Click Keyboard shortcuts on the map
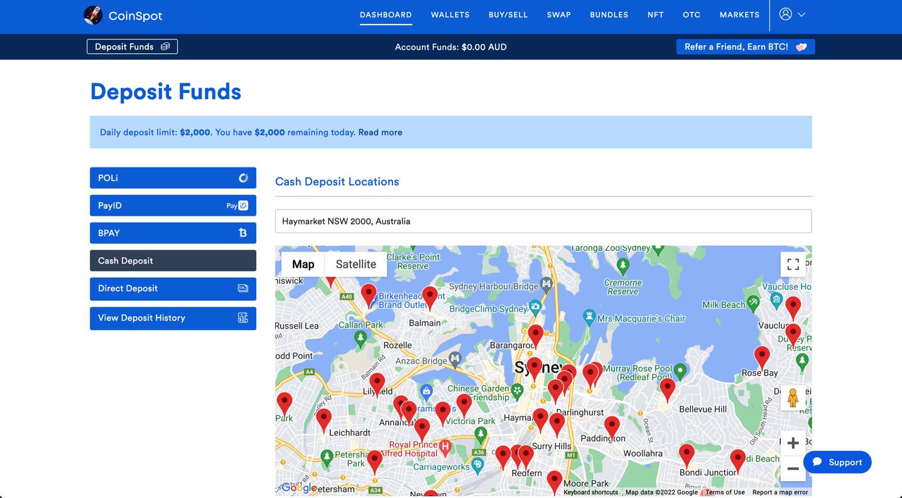 tap(590, 492)
